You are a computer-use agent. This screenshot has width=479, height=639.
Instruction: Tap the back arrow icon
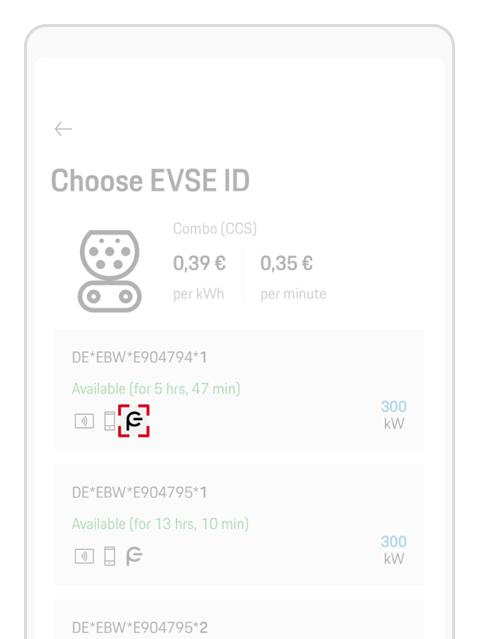63,129
